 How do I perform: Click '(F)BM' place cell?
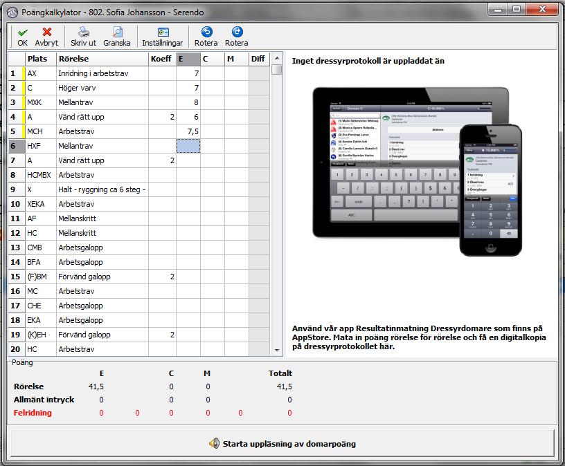[x=41, y=277]
